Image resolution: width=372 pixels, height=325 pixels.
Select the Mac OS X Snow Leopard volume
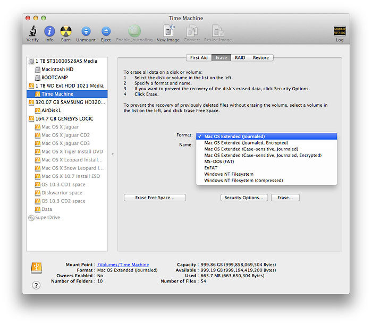[67, 168]
